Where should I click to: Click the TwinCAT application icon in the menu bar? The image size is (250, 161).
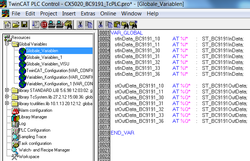(x=6, y=13)
